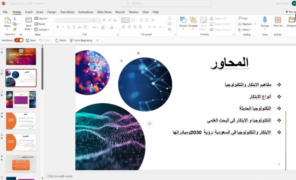
Task: Select the Format Painter brush icon
Action: [14, 29]
